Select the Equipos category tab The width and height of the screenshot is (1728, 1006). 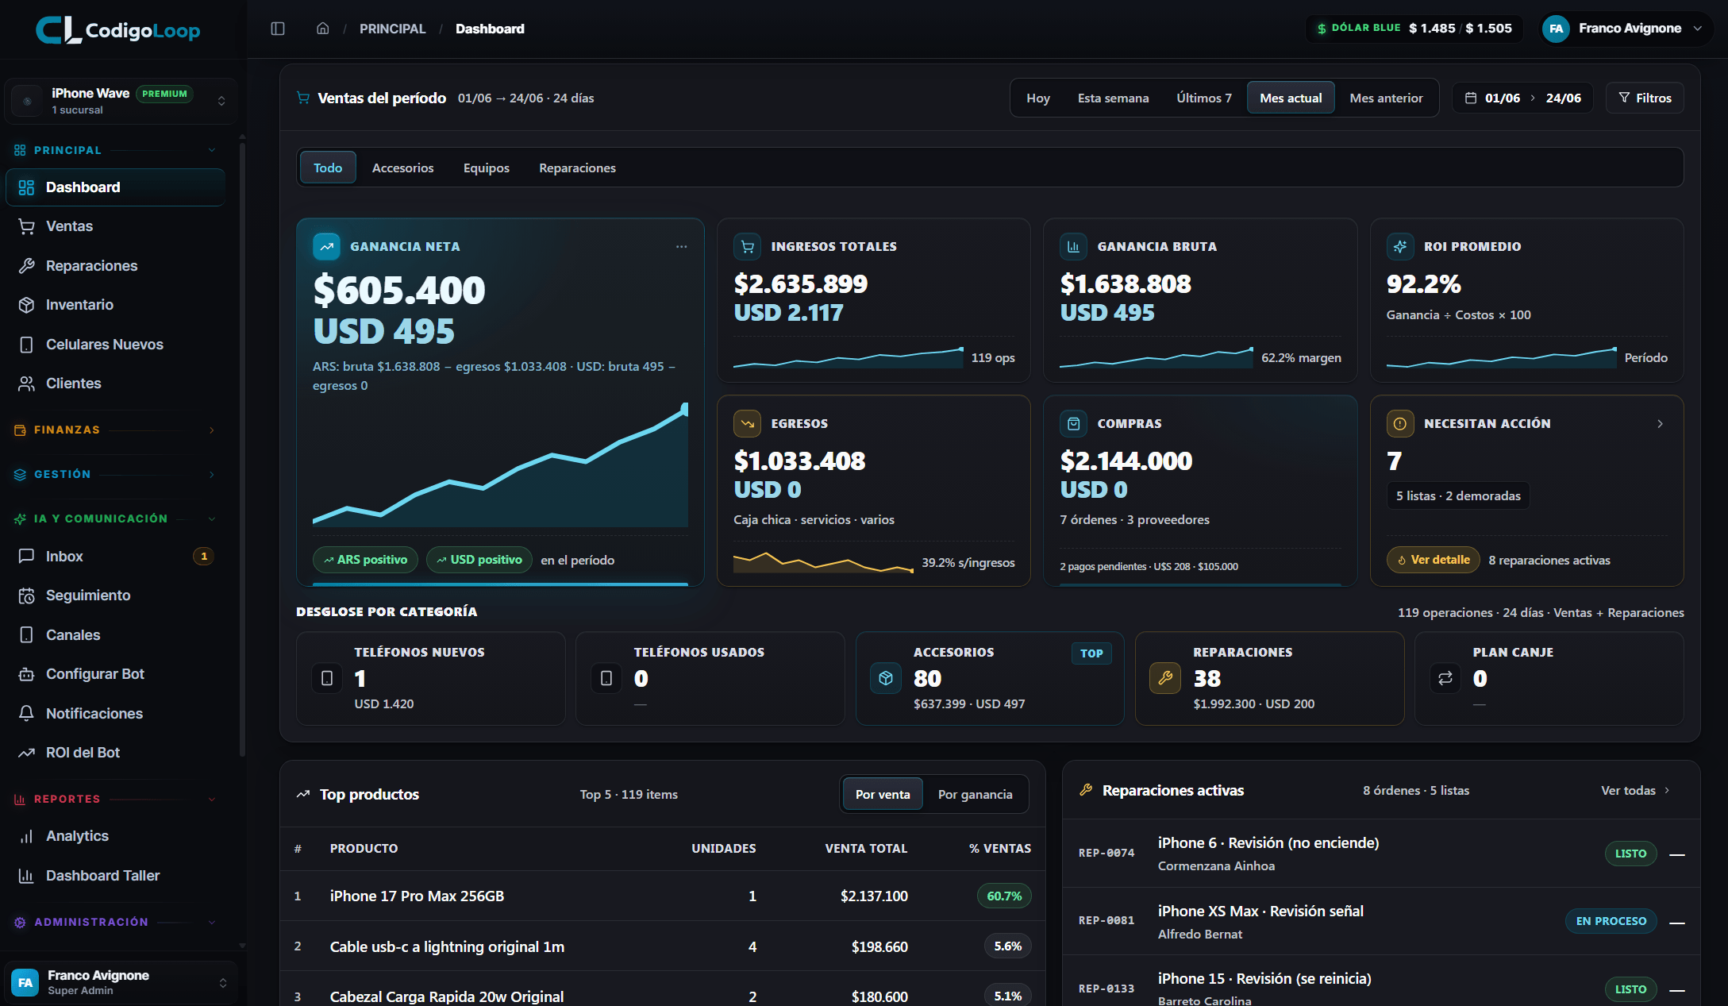[487, 168]
